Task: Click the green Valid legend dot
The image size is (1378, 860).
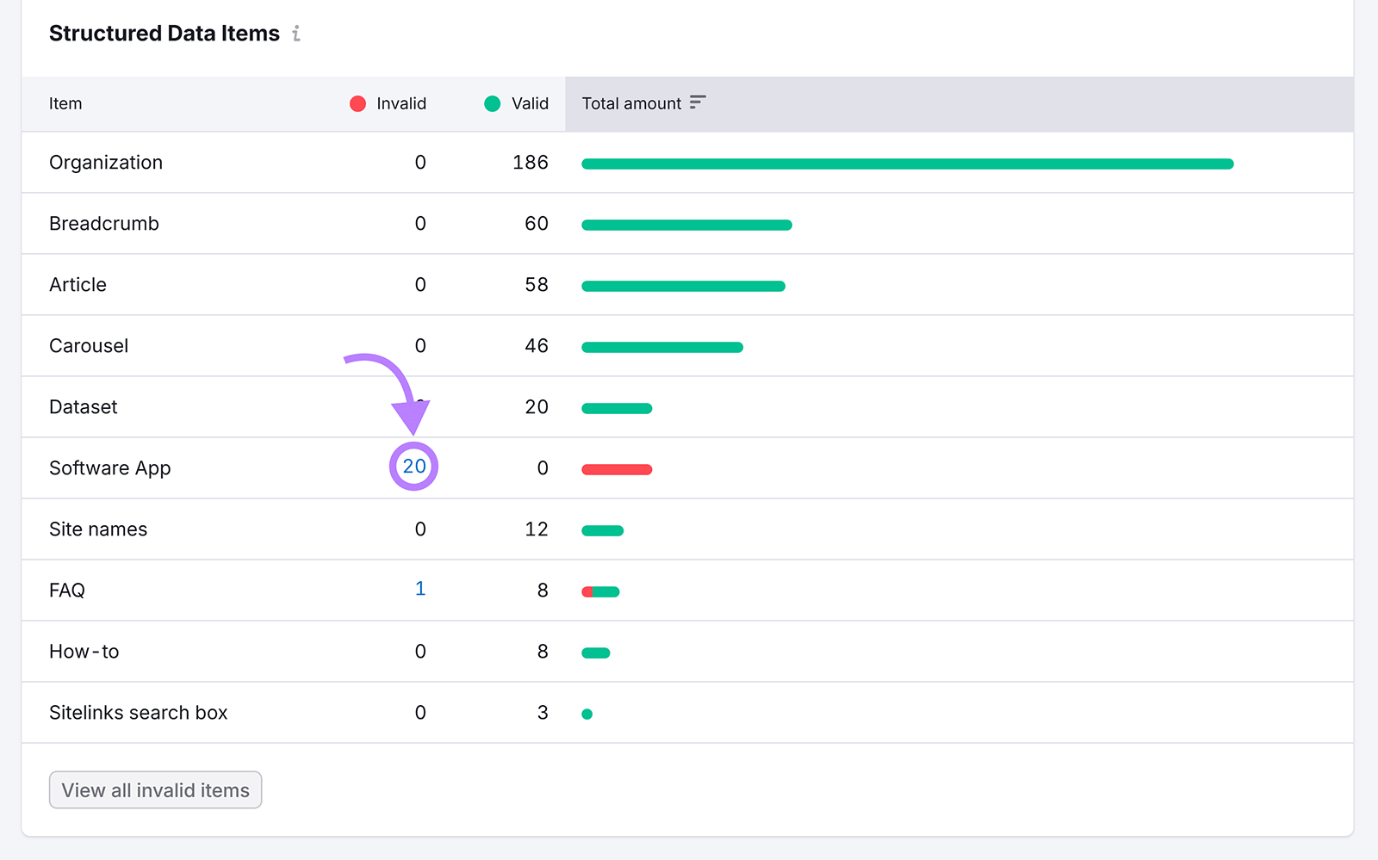Action: point(492,103)
